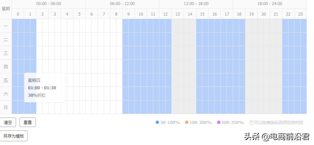
Task: Click the 三 (Wednesday) row label
Action: [x=6, y=53]
